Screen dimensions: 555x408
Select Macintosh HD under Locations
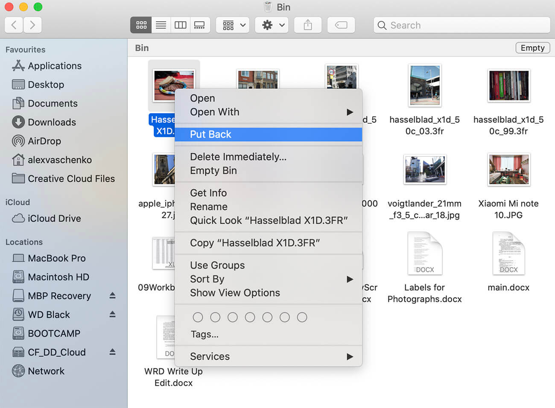pyautogui.click(x=58, y=277)
